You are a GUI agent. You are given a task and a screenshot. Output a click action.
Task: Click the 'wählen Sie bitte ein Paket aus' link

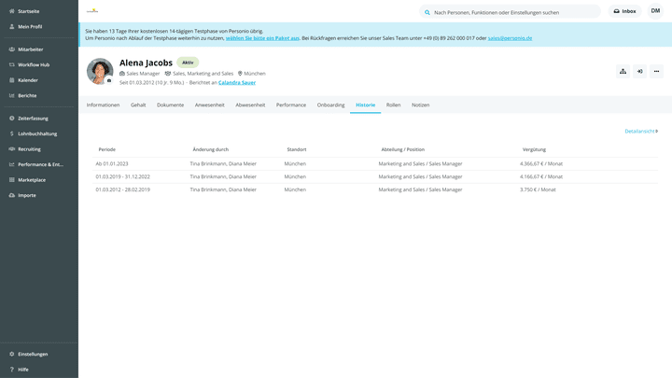262,38
